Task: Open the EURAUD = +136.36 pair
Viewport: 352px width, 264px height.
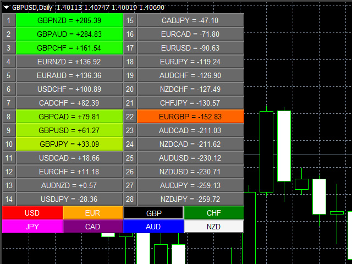Action: tap(70, 75)
